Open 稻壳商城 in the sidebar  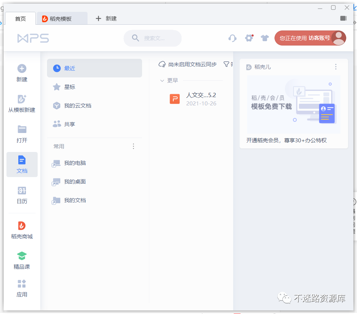(22, 230)
